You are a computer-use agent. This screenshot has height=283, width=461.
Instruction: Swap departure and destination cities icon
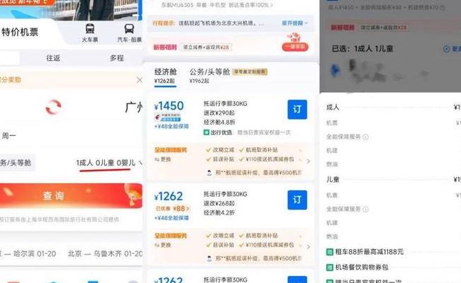coord(53,107)
